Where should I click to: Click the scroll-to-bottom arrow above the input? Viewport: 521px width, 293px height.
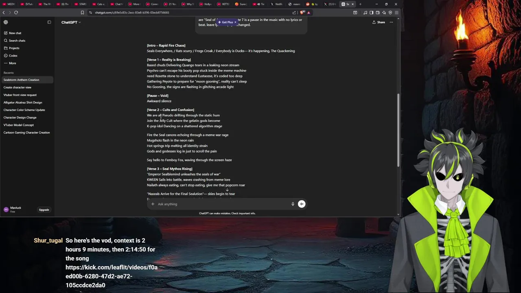pyautogui.click(x=227, y=190)
